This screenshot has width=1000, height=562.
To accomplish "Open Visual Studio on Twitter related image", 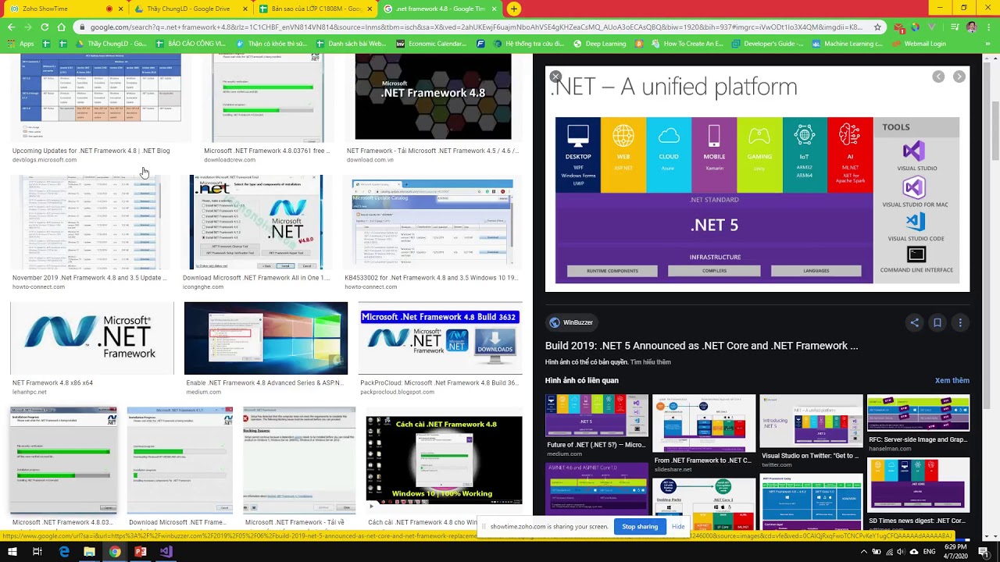I will 811,421.
